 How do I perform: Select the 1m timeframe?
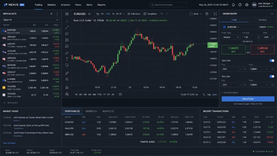[98, 14]
